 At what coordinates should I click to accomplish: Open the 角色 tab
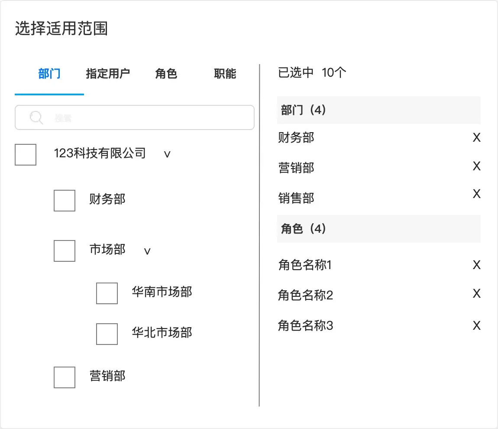(166, 74)
